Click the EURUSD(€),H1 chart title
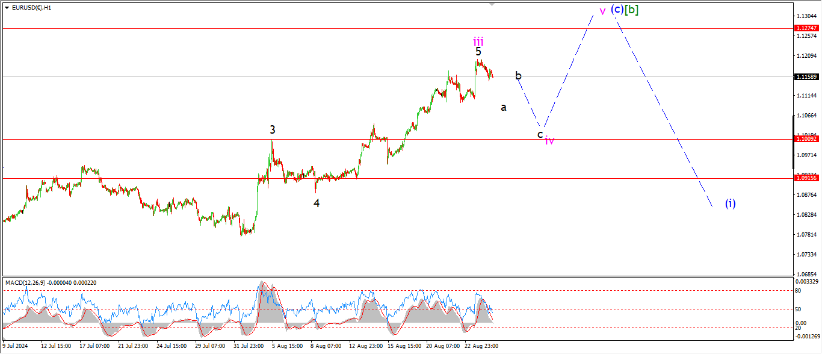The height and width of the screenshot is (354, 822). tap(31, 8)
